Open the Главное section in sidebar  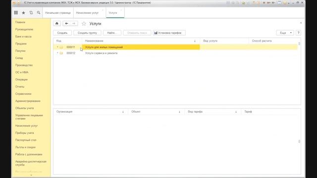[x=20, y=22]
